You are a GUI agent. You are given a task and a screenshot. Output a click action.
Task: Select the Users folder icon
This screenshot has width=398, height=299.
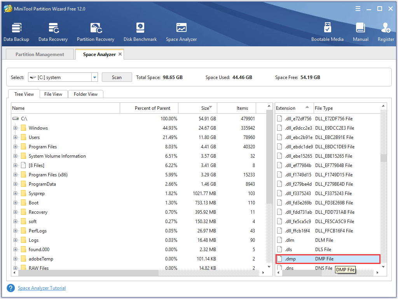coord(23,137)
